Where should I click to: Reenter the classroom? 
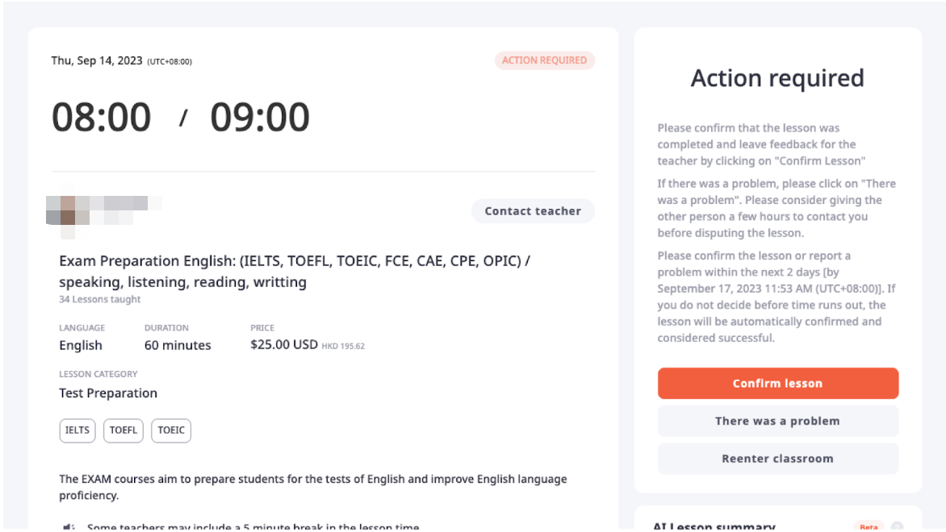(x=777, y=459)
